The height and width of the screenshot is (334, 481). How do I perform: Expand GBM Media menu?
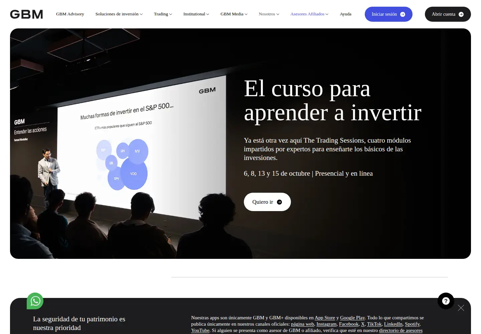coord(234,14)
